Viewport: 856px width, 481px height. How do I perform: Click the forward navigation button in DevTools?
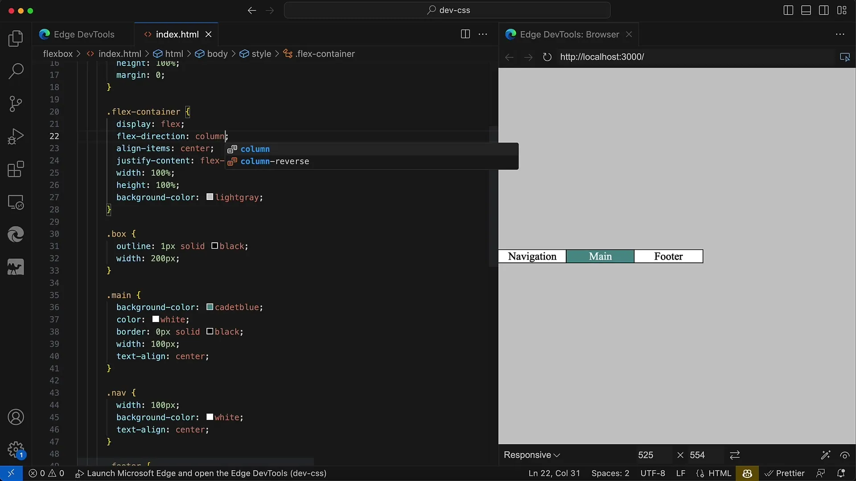(x=528, y=57)
